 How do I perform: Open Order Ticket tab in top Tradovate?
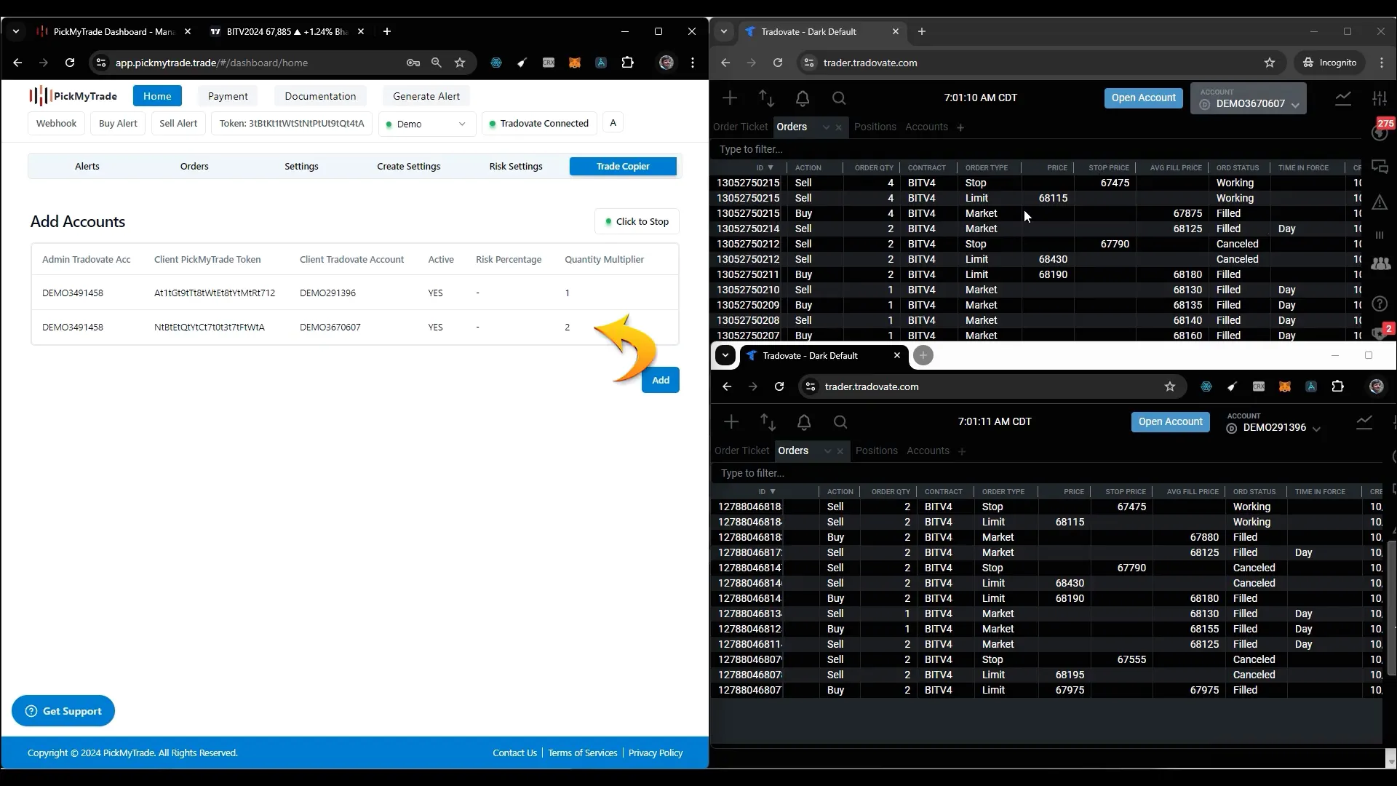pyautogui.click(x=740, y=127)
